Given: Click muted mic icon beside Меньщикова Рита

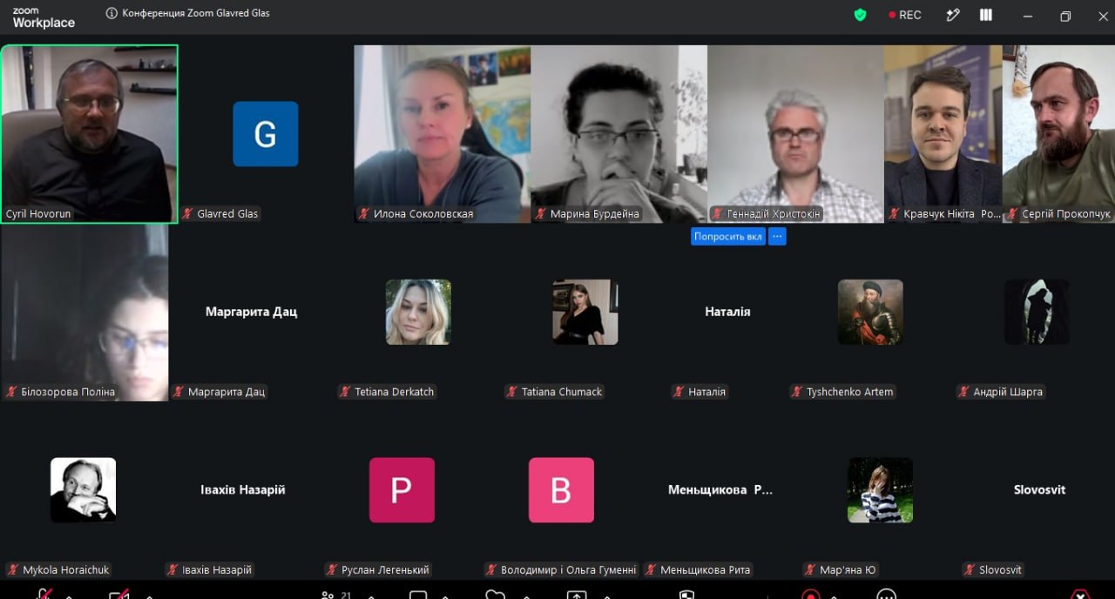Looking at the screenshot, I should pos(651,569).
